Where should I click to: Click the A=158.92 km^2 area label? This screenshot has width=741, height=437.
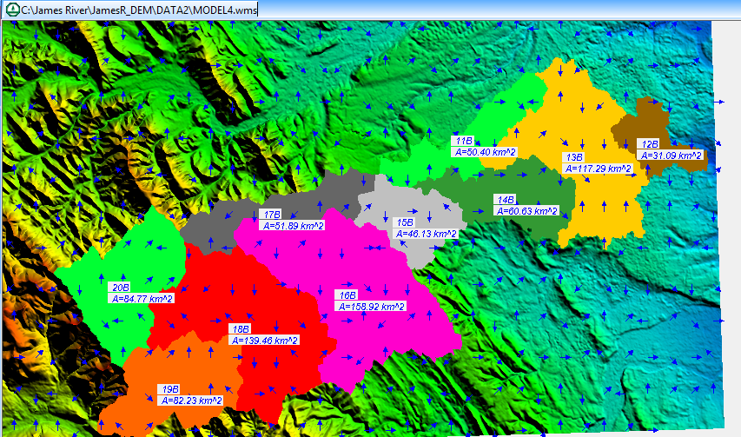pos(370,307)
